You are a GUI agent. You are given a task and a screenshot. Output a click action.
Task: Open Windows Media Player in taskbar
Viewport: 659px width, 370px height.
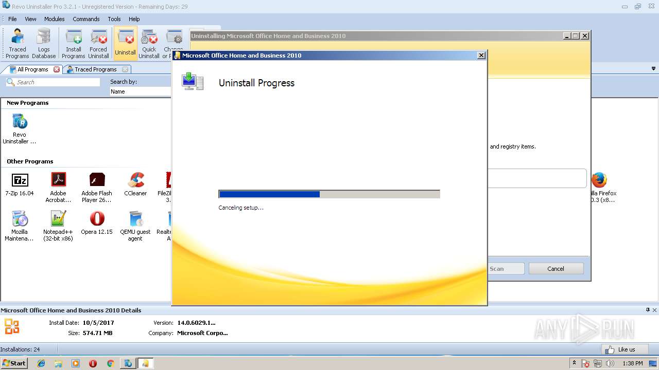[x=76, y=363]
